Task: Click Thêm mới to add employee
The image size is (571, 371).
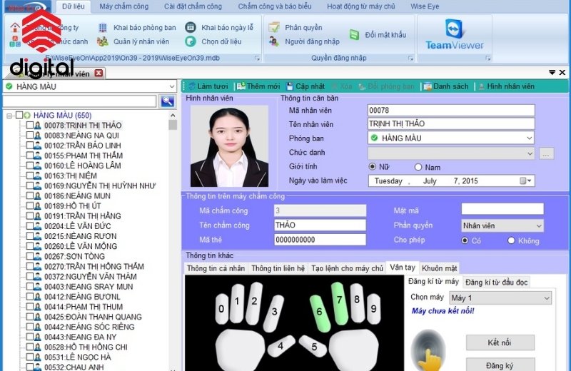Action: click(258, 86)
